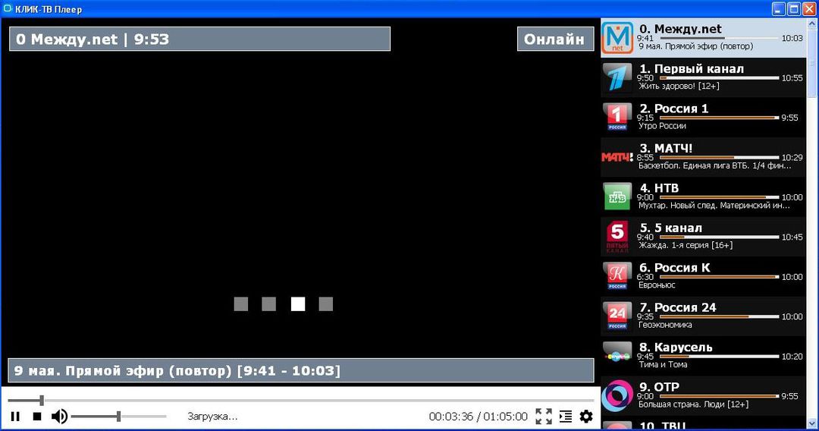This screenshot has height=431, width=819.
Task: Open channel title '5. 5 канал'
Action: tap(670, 228)
